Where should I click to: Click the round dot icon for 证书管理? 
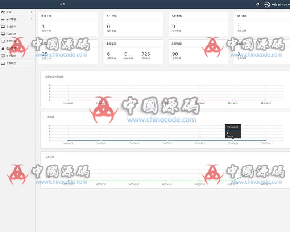point(3,49)
